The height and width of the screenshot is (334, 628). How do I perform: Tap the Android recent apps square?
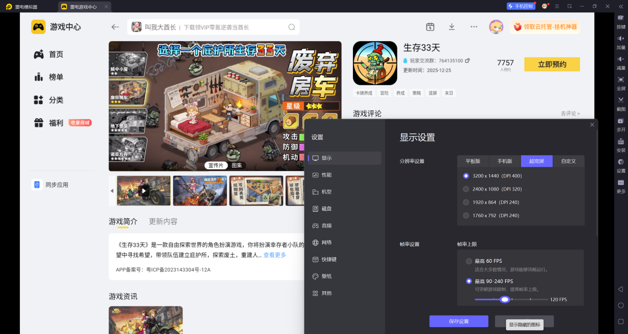pos(621,322)
